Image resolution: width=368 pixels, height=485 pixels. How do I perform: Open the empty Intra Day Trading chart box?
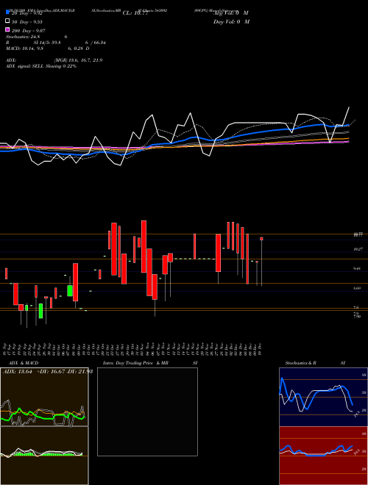tap(147, 412)
